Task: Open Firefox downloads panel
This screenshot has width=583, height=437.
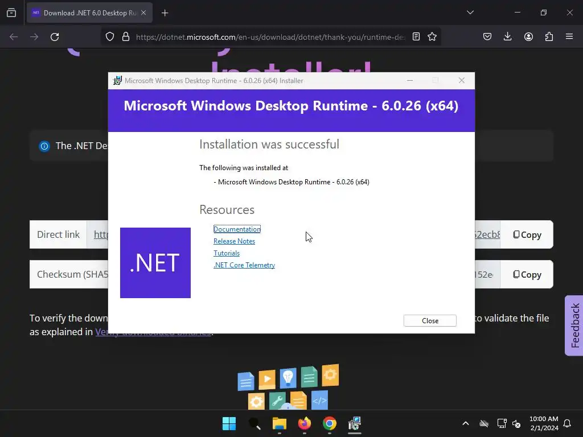Action: pos(507,37)
